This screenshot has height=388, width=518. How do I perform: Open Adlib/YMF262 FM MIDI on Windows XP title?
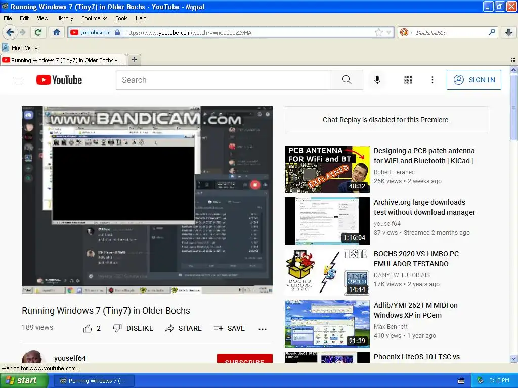[x=416, y=310]
